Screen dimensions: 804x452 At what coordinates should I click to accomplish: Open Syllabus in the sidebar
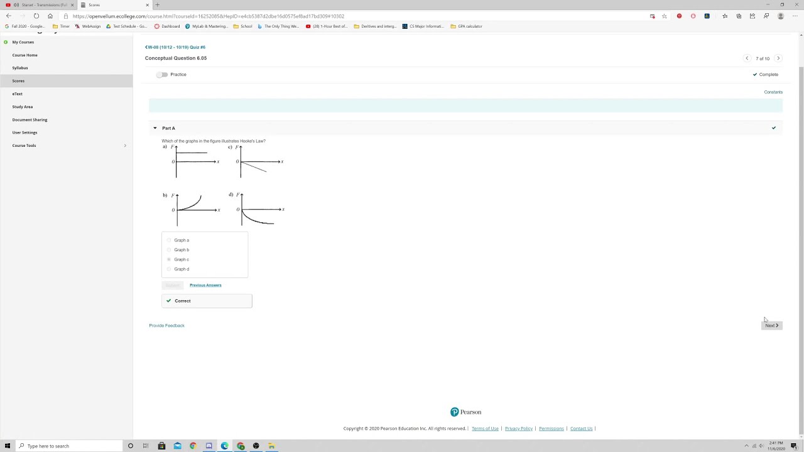[20, 68]
